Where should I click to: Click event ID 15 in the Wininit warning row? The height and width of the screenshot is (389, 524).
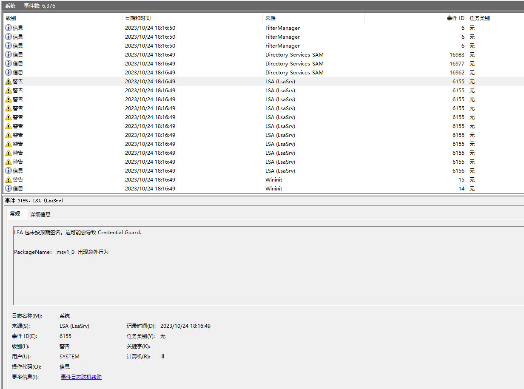point(461,179)
